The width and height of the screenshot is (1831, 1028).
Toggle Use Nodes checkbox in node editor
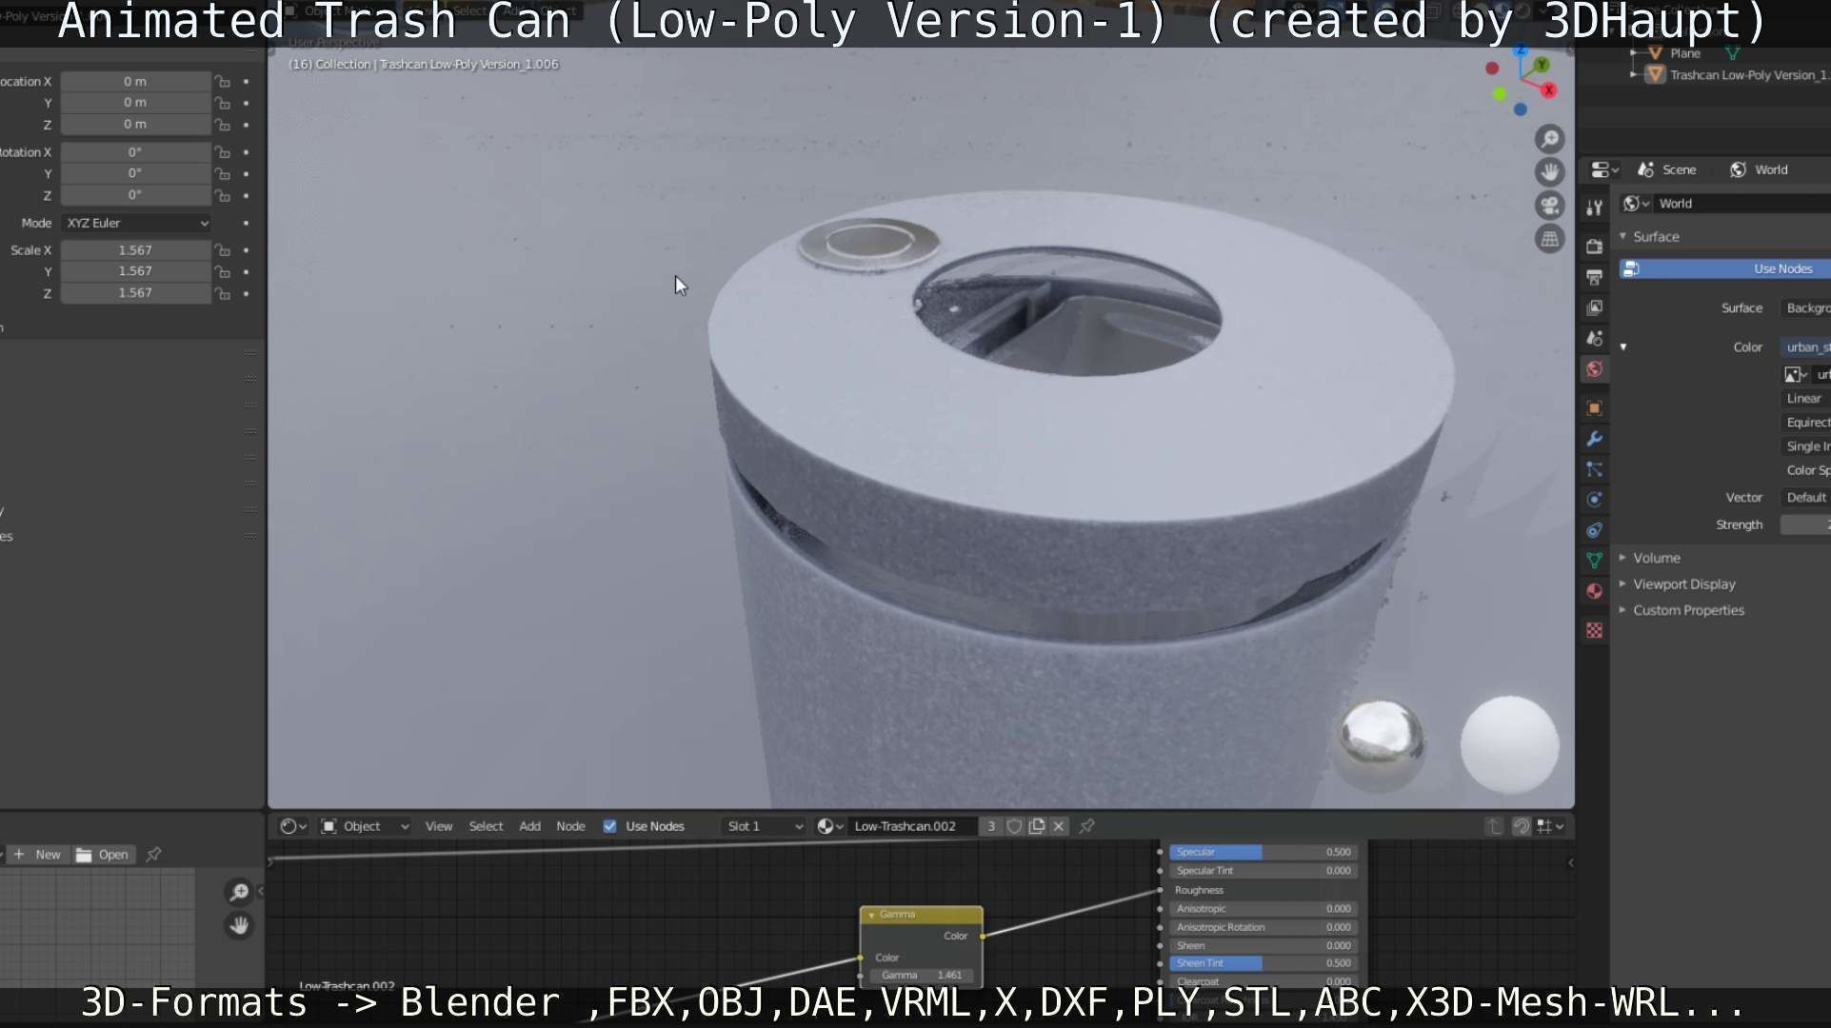tap(610, 826)
